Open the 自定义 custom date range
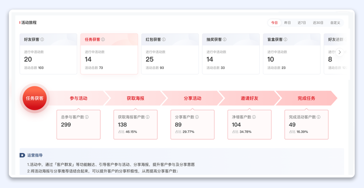Screen dimensions: 364x188 335,23
